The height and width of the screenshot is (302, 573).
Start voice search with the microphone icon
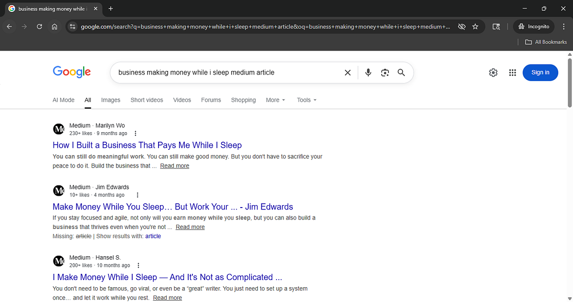[368, 73]
